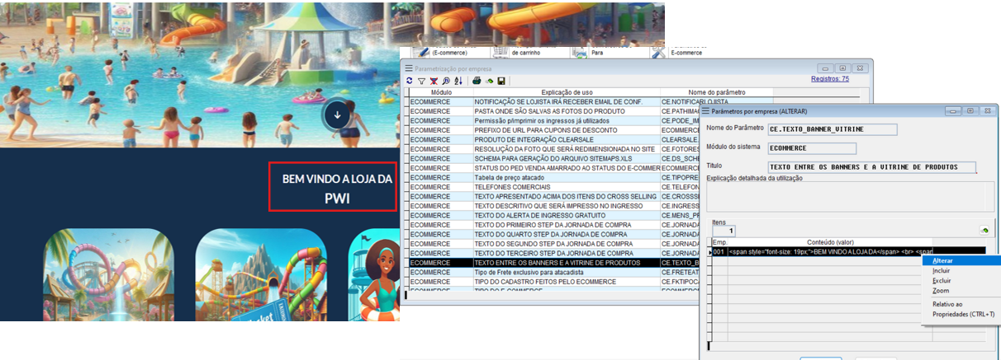Open hamburger menu of Parâmetros por empresa (ALTERAR)
This screenshot has height=360, width=1001.
click(706, 110)
